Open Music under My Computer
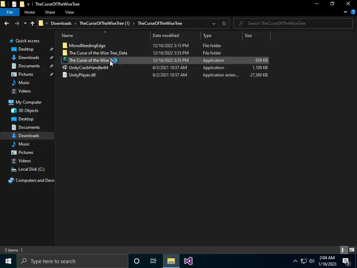The height and width of the screenshot is (268, 357). point(24,144)
